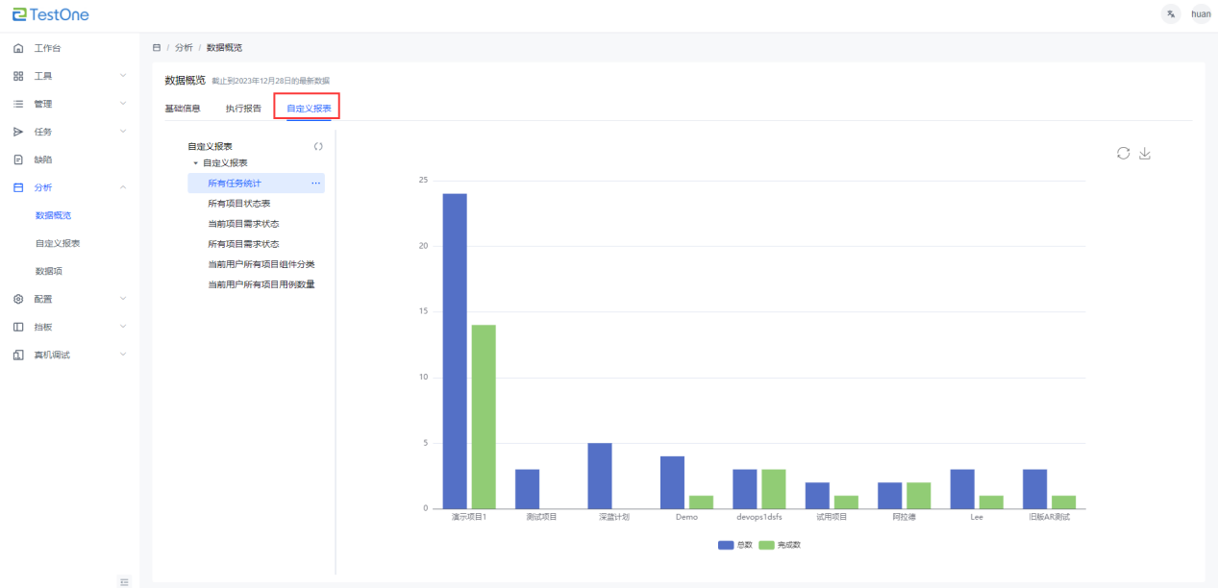Switch to the 基础信息 tab
The height and width of the screenshot is (588, 1218).
[183, 109]
